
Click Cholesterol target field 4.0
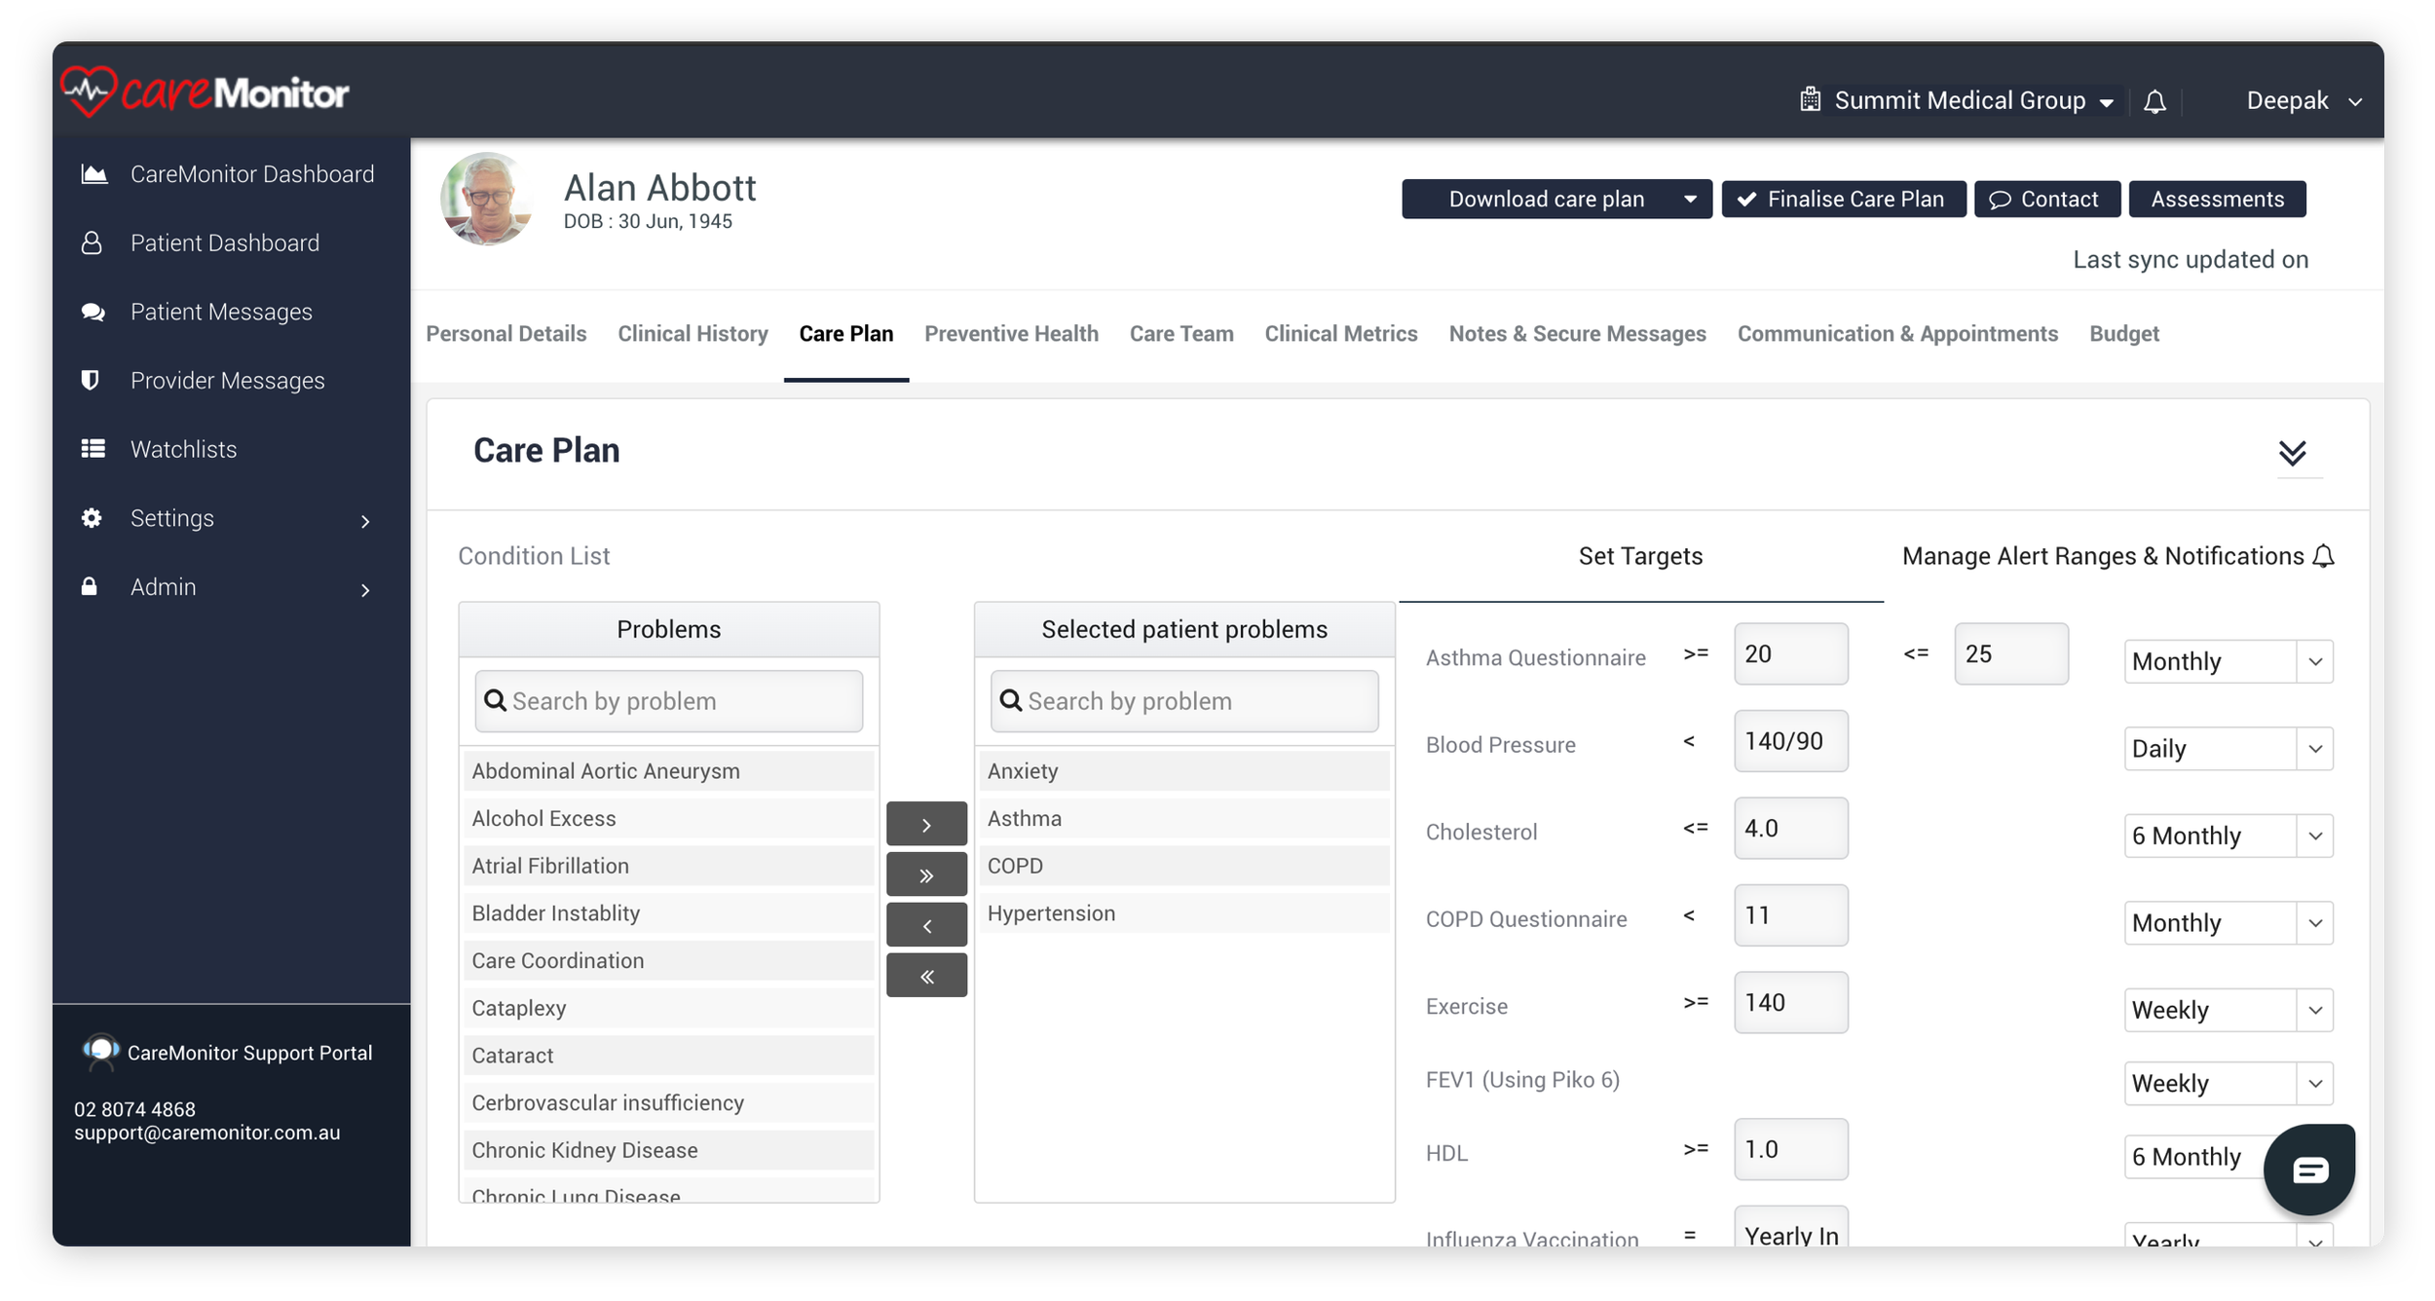click(1790, 828)
